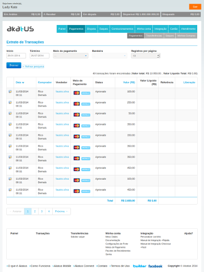This screenshot has width=204, height=272.
Task: Open the Facebook link in footer
Action: (155, 266)
